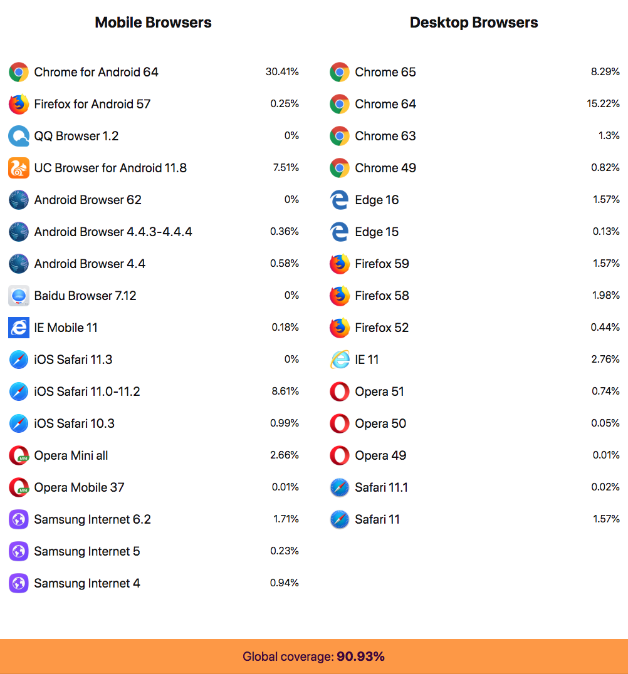Click the Opera Mini all icon
Screen dimensions: 628x674
point(19,455)
